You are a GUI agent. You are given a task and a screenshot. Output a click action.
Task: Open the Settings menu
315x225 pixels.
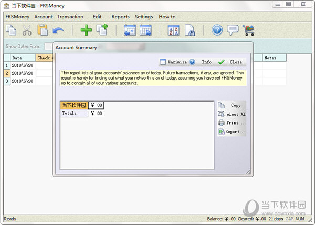pyautogui.click(x=144, y=17)
